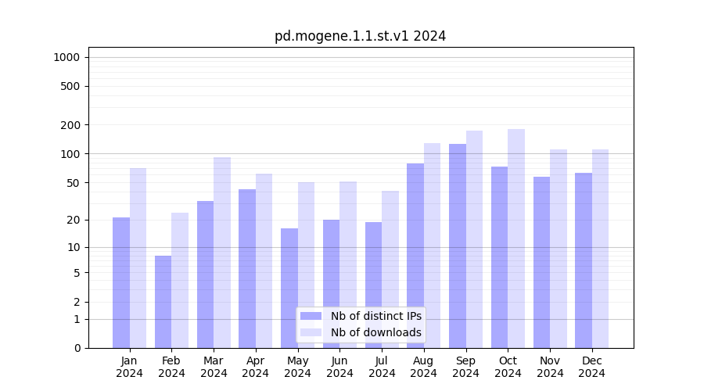Click the Jun 2024 downloads bar

pos(348,264)
